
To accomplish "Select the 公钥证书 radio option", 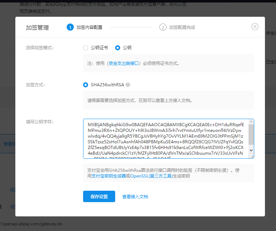I will [x=86, y=48].
